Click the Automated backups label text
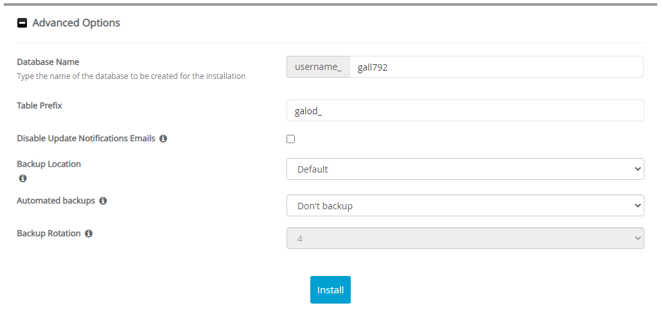 point(56,201)
